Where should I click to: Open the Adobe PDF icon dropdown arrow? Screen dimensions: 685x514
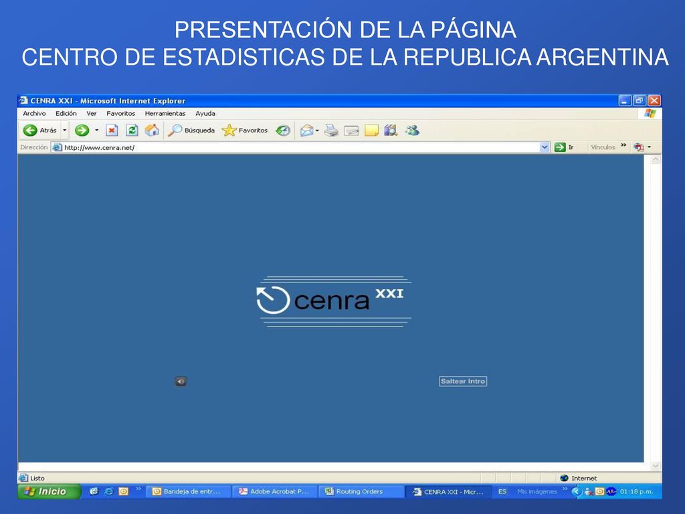649,147
